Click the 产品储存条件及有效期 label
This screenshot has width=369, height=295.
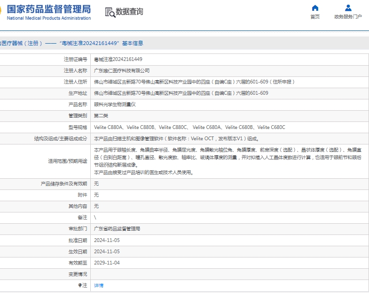64,184
